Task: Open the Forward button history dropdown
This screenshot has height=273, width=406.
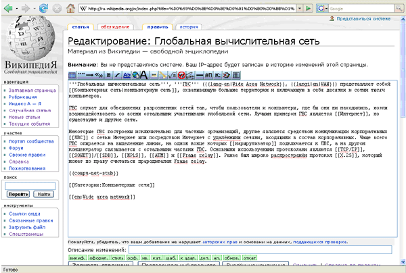Action: tap(34, 9)
